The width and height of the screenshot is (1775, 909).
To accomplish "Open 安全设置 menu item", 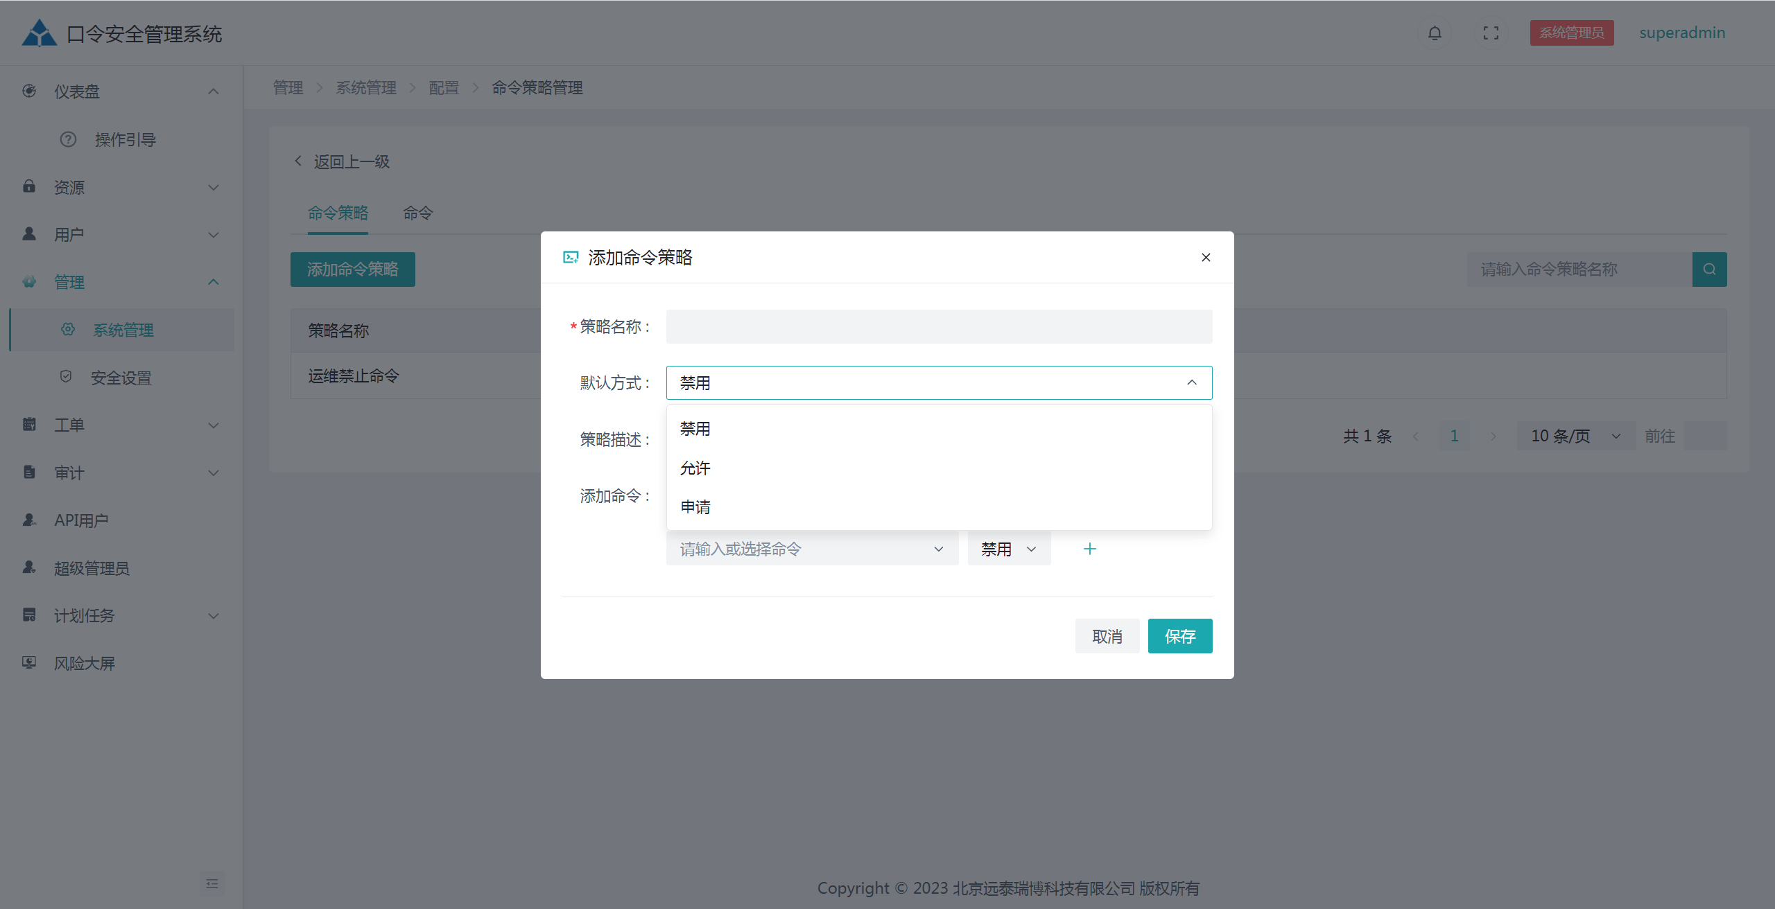I will (121, 378).
